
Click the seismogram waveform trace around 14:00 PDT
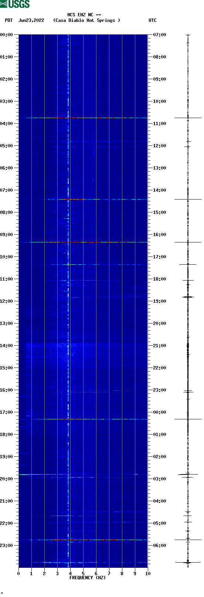coord(188,346)
